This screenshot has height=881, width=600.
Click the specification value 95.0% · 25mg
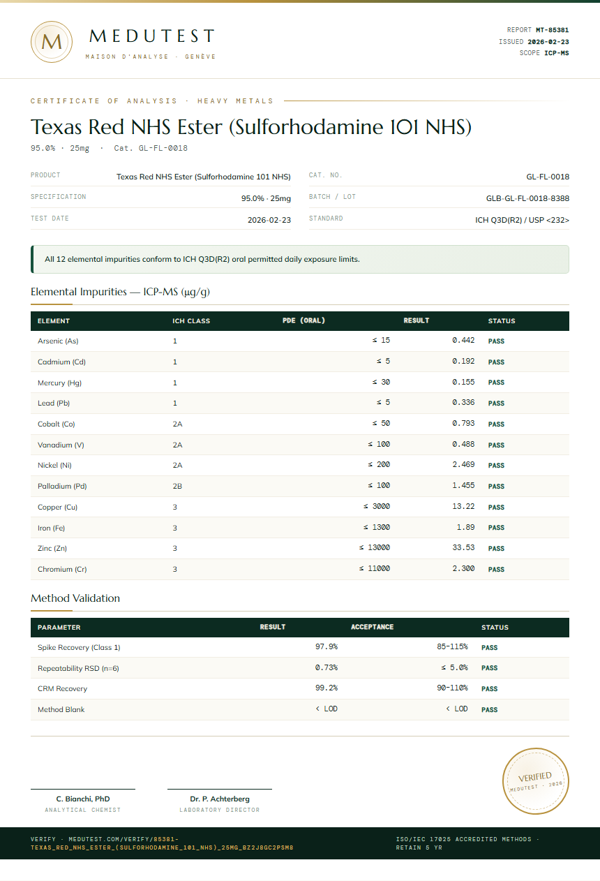click(266, 198)
